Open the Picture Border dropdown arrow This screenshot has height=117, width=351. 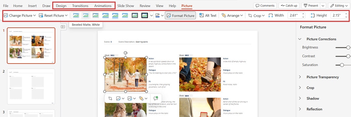162,15
